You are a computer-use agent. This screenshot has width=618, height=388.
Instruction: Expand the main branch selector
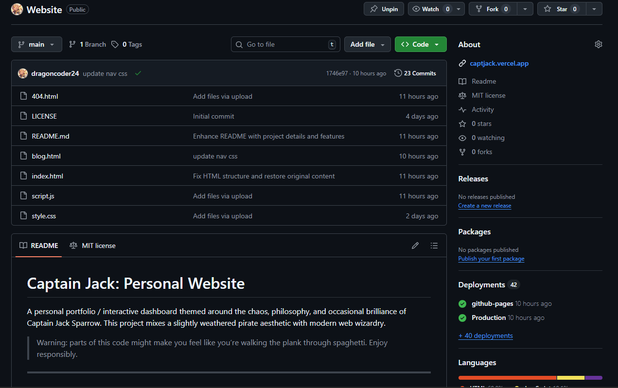coord(36,44)
